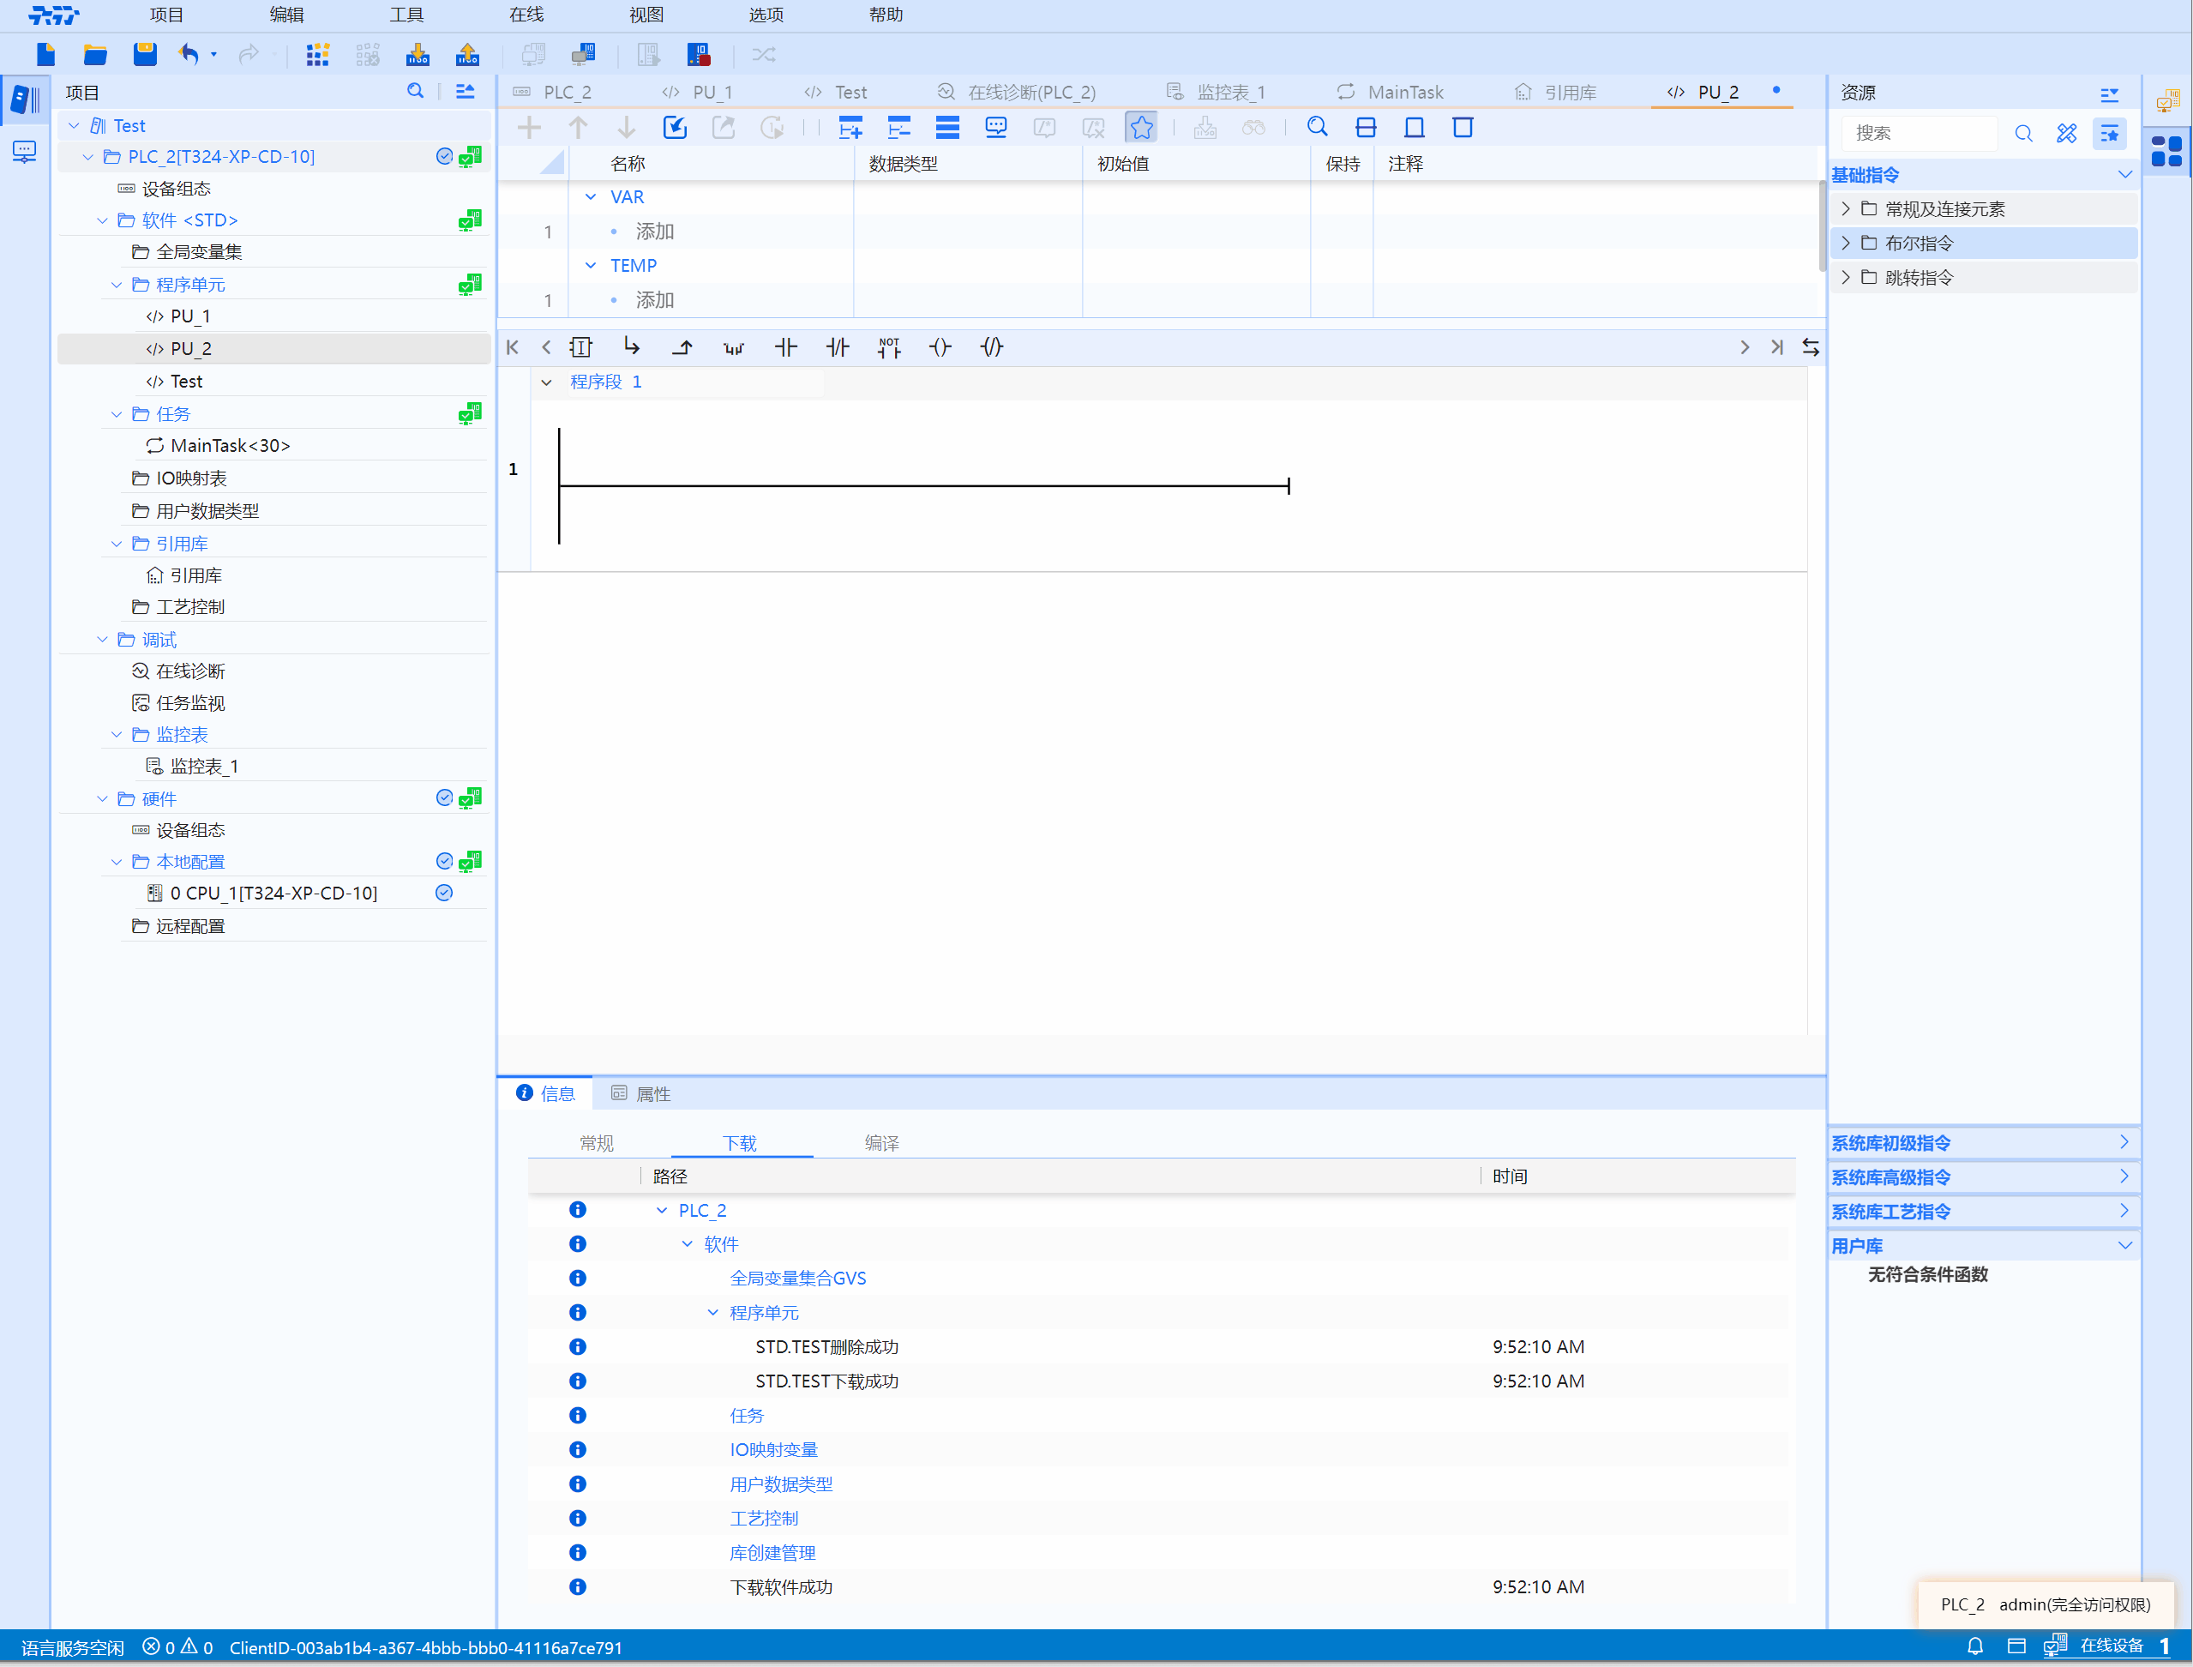2193x1667 pixels.
Task: Switch to the 编译 tab
Action: click(880, 1143)
